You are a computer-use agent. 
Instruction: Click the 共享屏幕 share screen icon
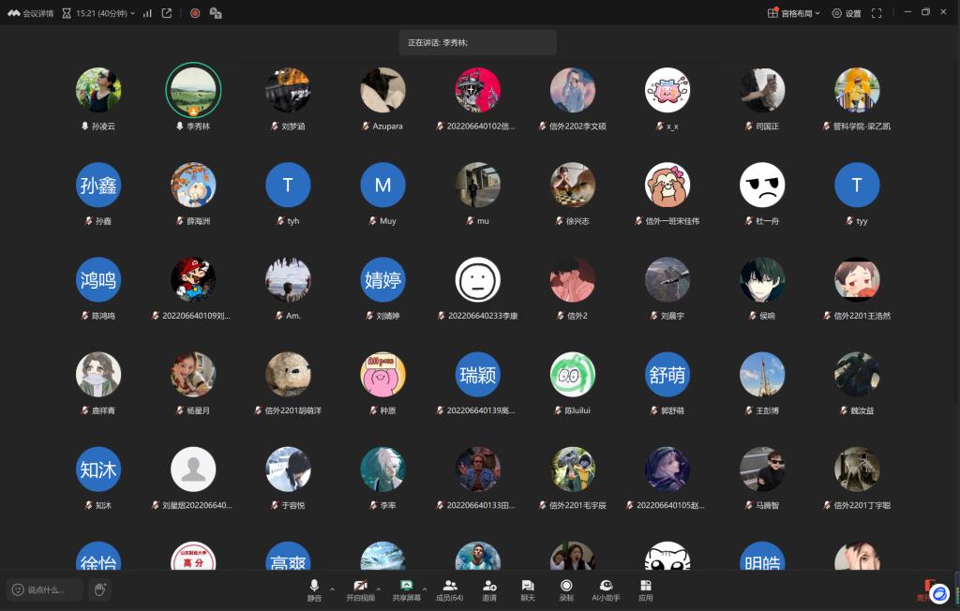[406, 589]
